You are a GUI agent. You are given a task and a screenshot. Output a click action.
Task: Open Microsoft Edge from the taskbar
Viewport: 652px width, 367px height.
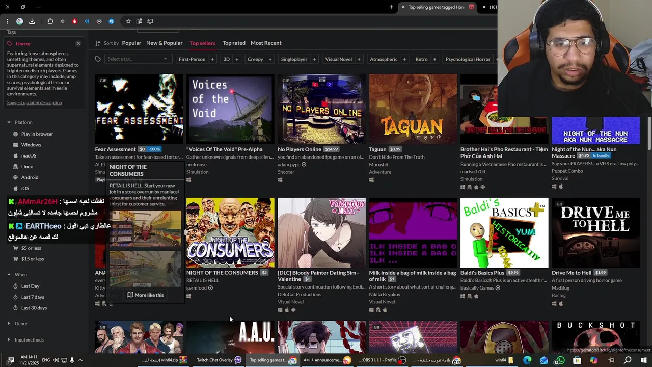(527, 360)
